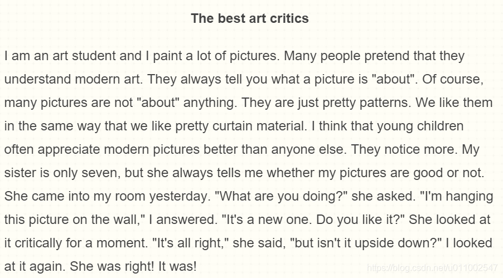Click the phrase "understand modern art"
The image size is (503, 278).
coord(74,79)
